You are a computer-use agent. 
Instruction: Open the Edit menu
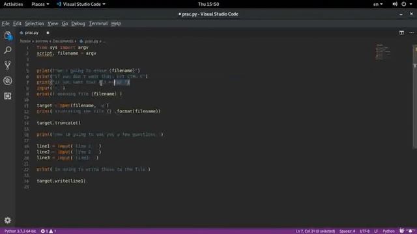18,23
